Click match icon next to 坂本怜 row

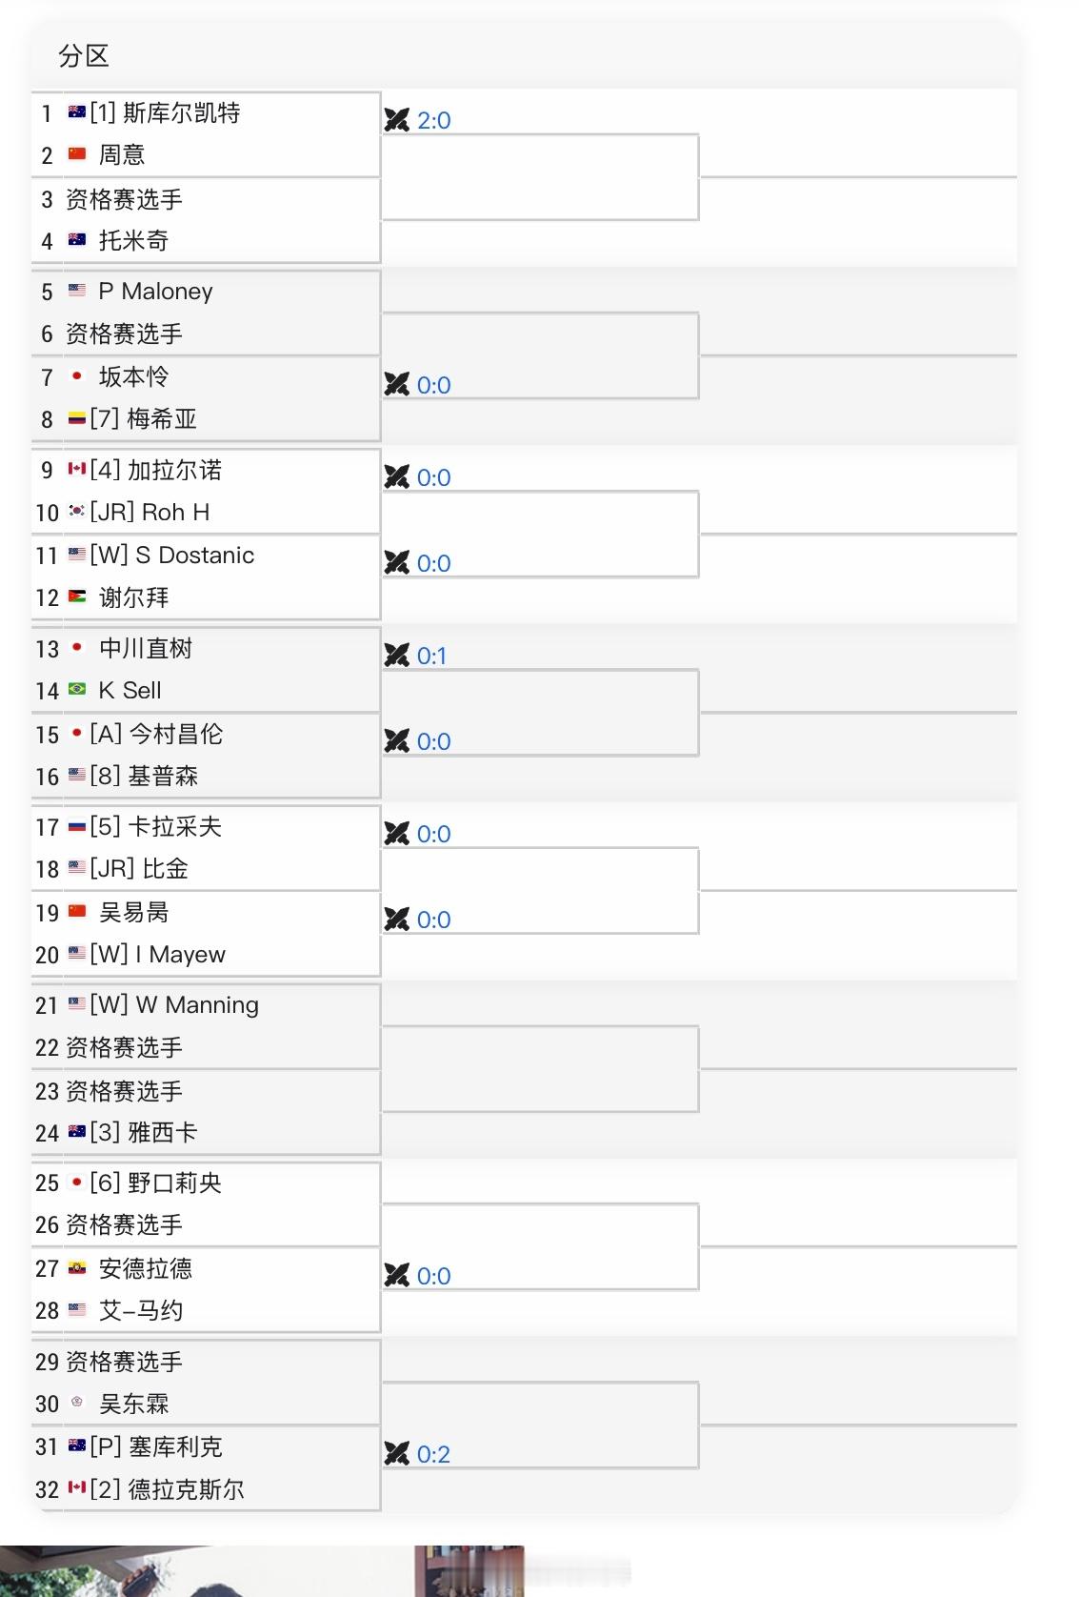click(397, 385)
